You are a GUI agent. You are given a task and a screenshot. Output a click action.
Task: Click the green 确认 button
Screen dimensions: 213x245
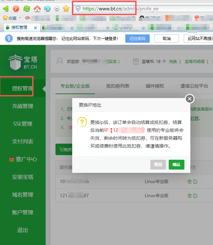(176, 164)
